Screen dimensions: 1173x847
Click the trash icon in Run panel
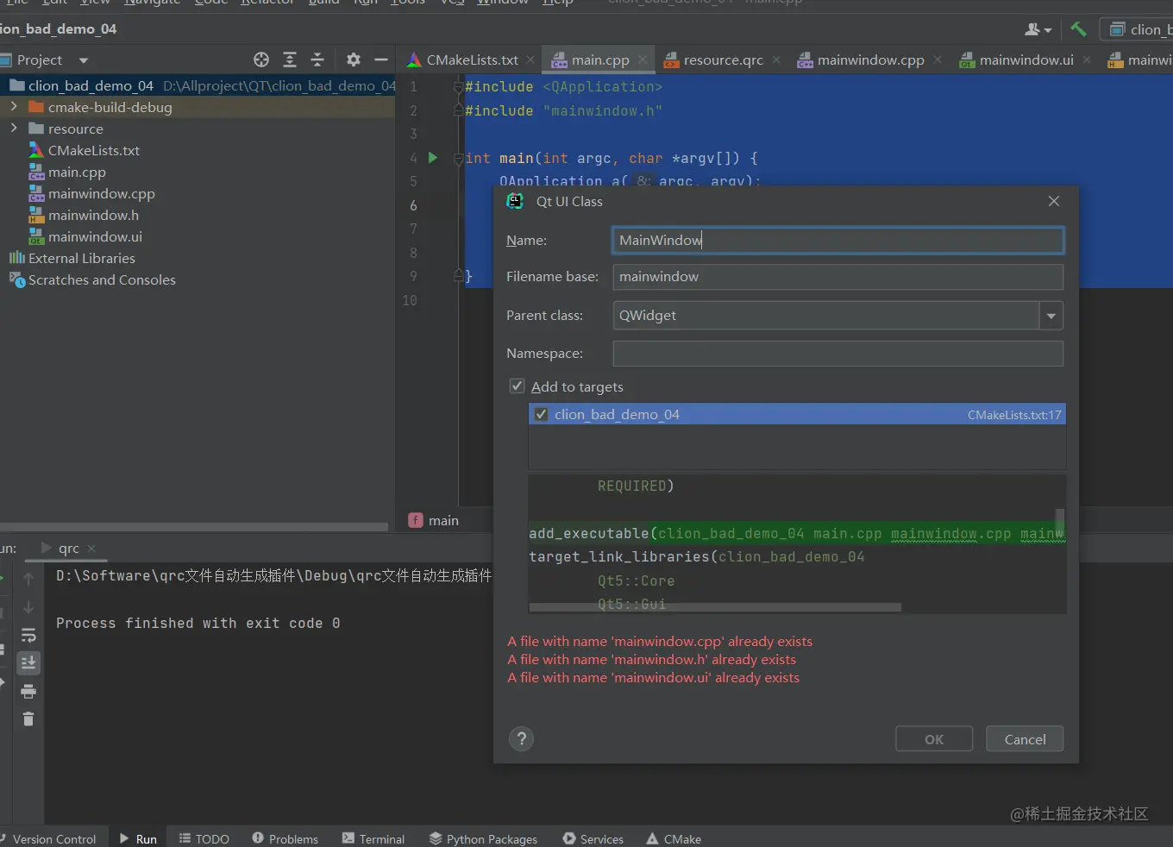28,719
